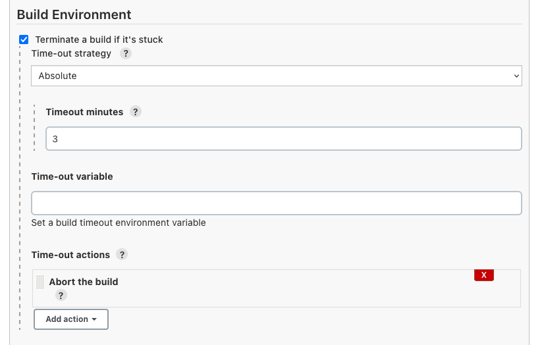Delete the Abort the build action
Image resolution: width=544 pixels, height=345 pixels.
tap(483, 275)
